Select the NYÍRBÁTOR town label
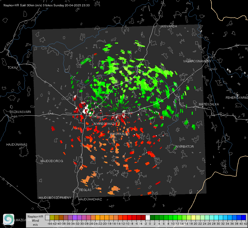248x228 pixels. click(x=185, y=147)
